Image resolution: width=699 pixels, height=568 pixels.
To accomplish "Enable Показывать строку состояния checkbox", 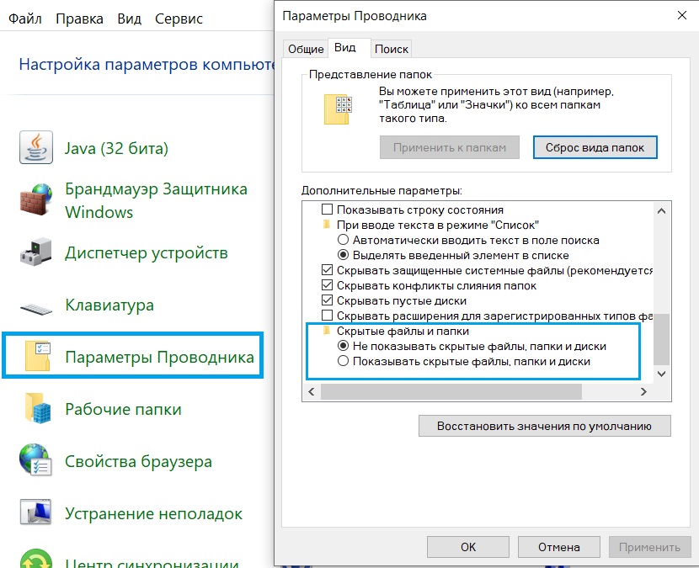I will [328, 209].
